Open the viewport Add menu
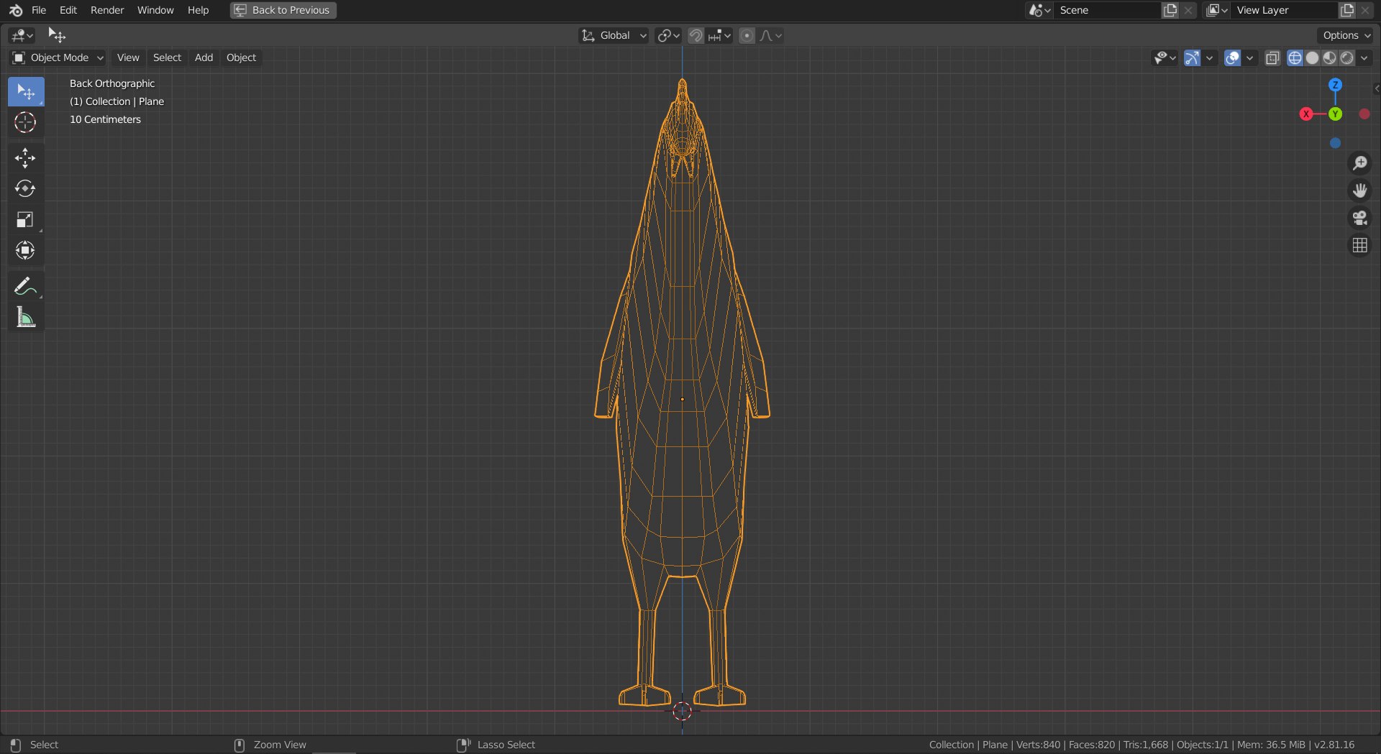Viewport: 1381px width, 754px height. click(204, 58)
